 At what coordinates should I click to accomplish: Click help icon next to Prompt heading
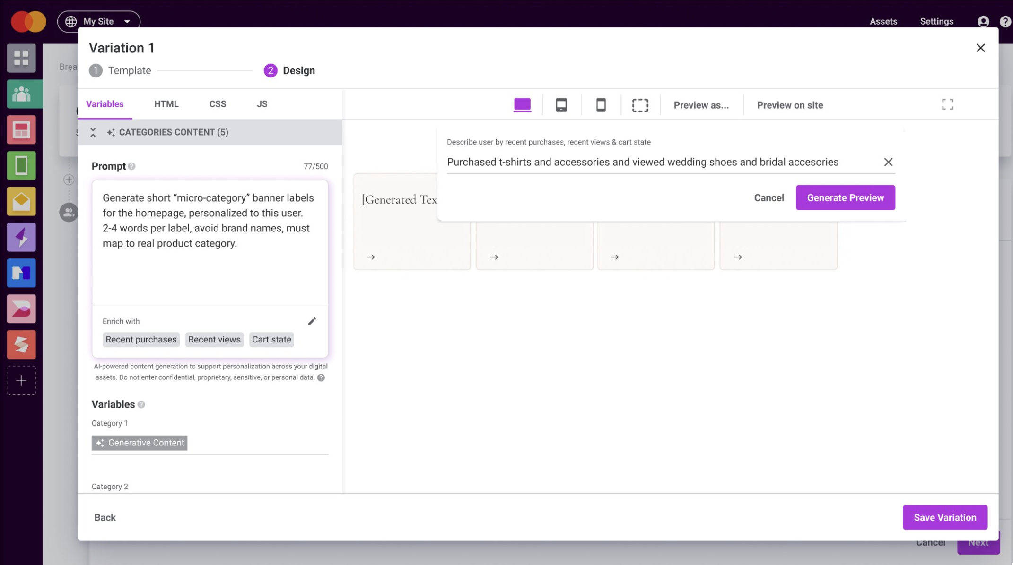pyautogui.click(x=132, y=166)
